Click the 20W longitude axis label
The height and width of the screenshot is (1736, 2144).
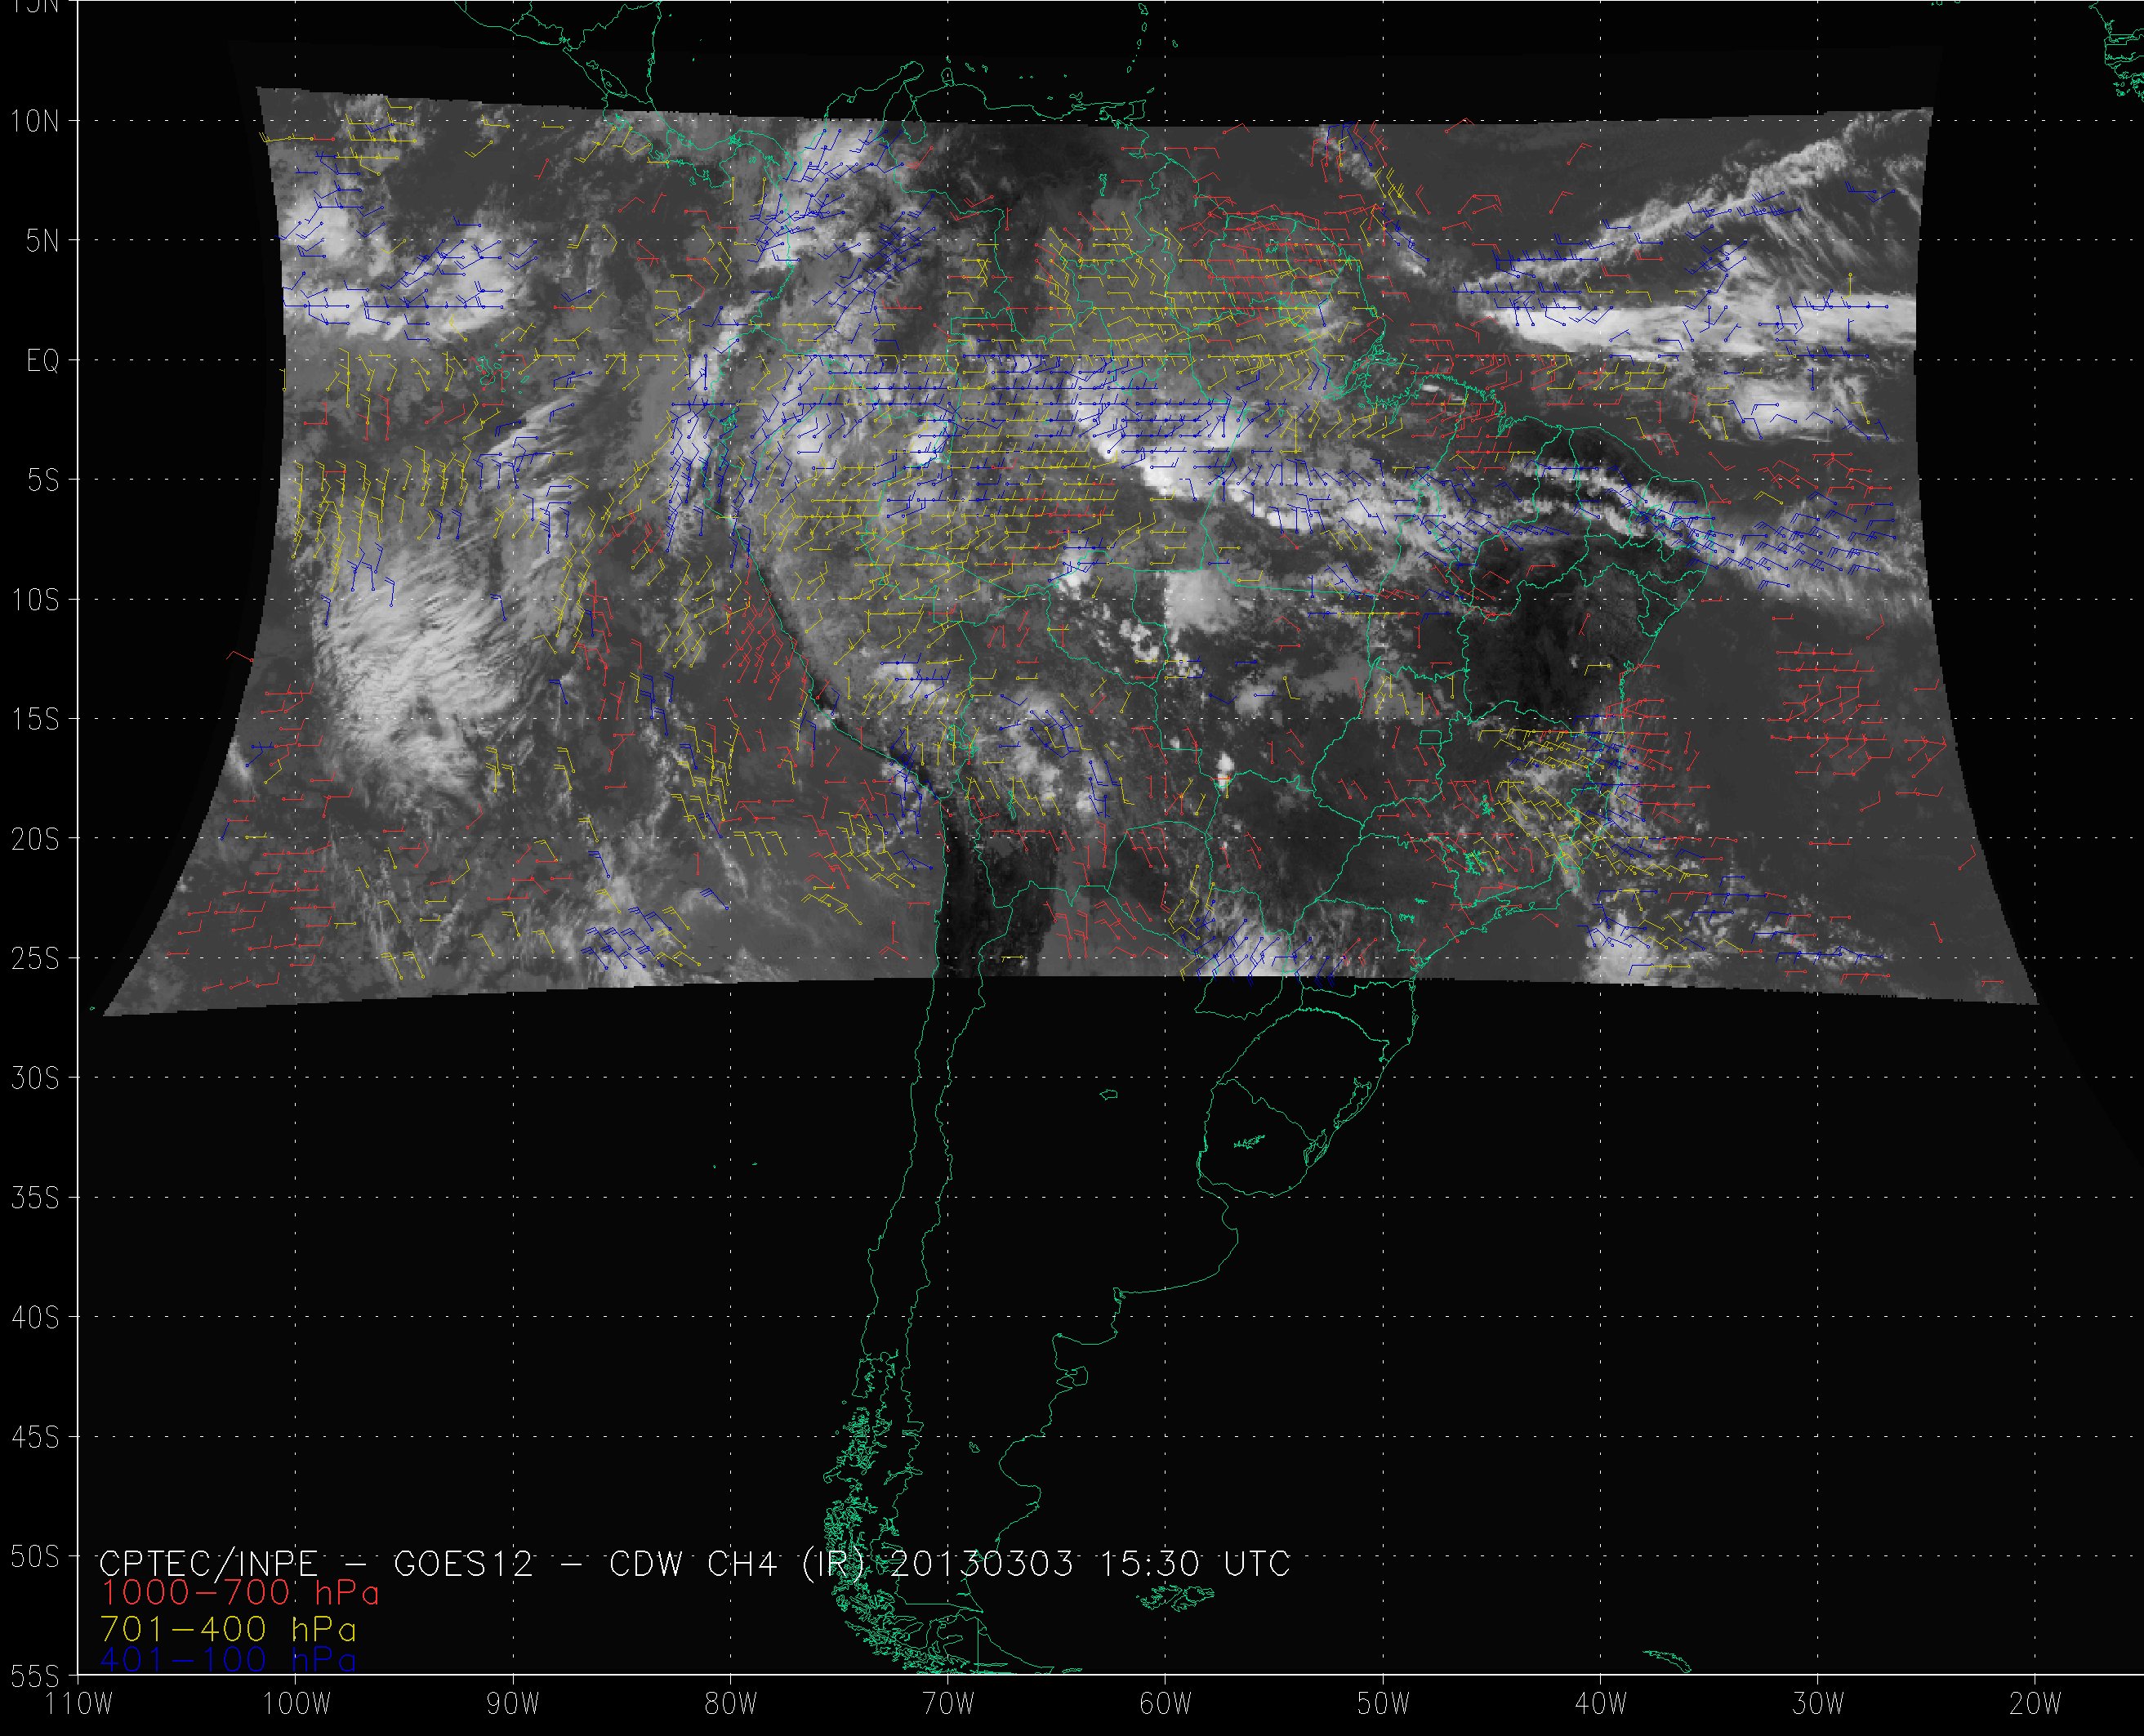click(2035, 1704)
